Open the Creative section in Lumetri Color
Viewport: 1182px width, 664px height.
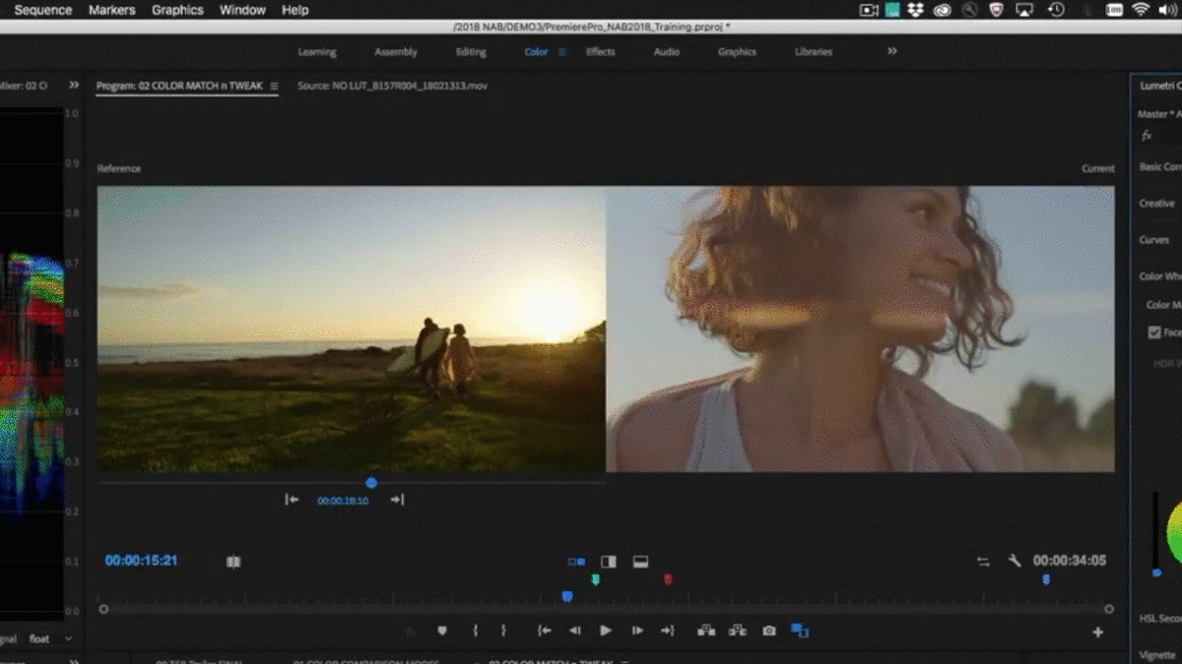[1156, 203]
